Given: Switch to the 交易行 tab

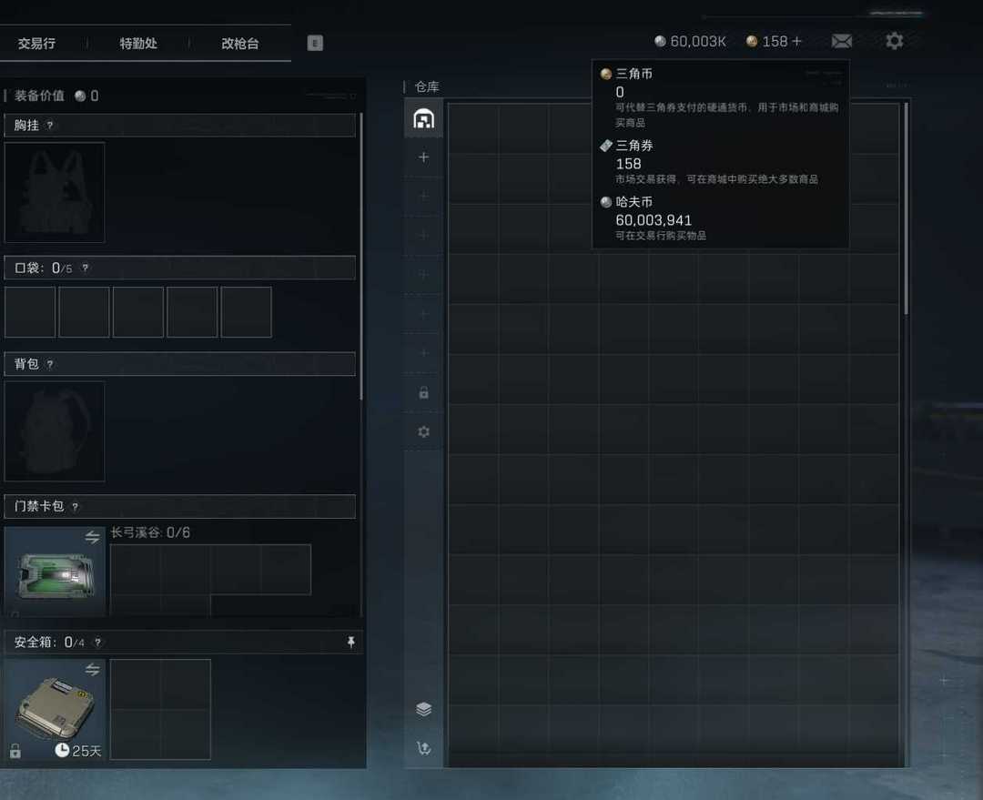Looking at the screenshot, I should click(36, 44).
